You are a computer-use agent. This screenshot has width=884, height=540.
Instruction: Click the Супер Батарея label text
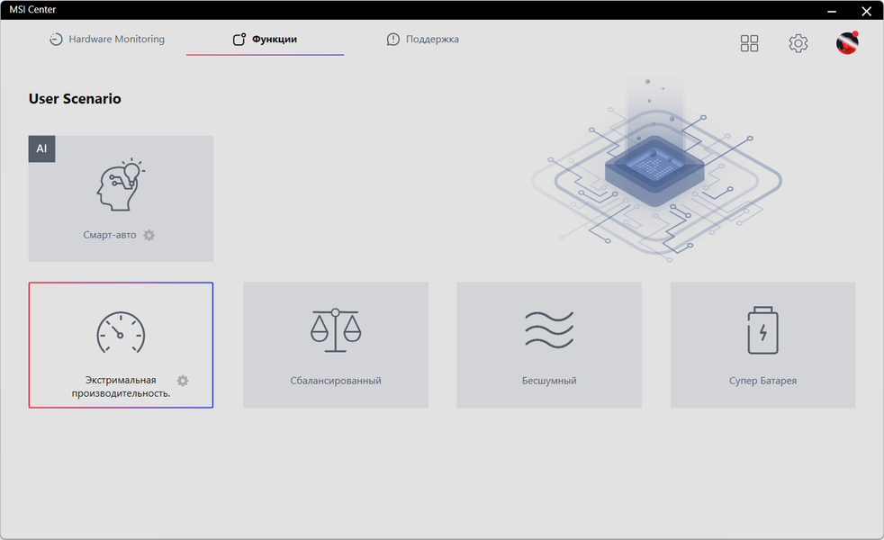tap(762, 381)
